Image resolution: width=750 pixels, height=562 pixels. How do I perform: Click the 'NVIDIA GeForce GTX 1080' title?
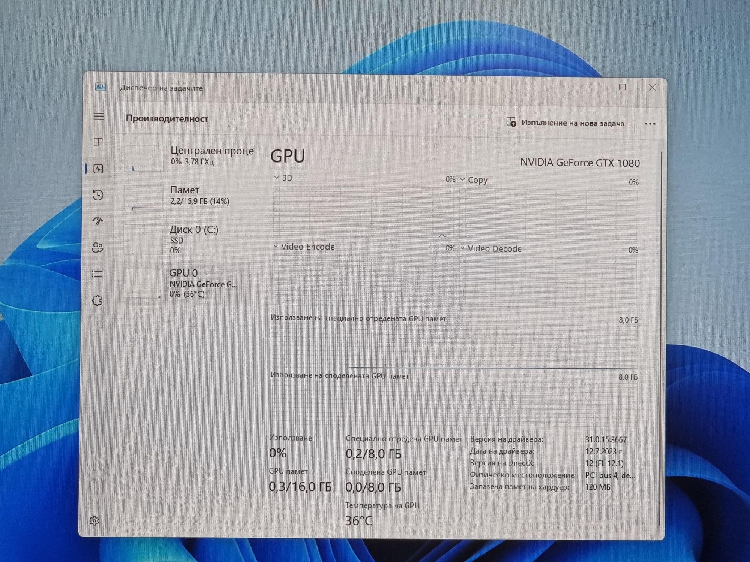point(580,163)
